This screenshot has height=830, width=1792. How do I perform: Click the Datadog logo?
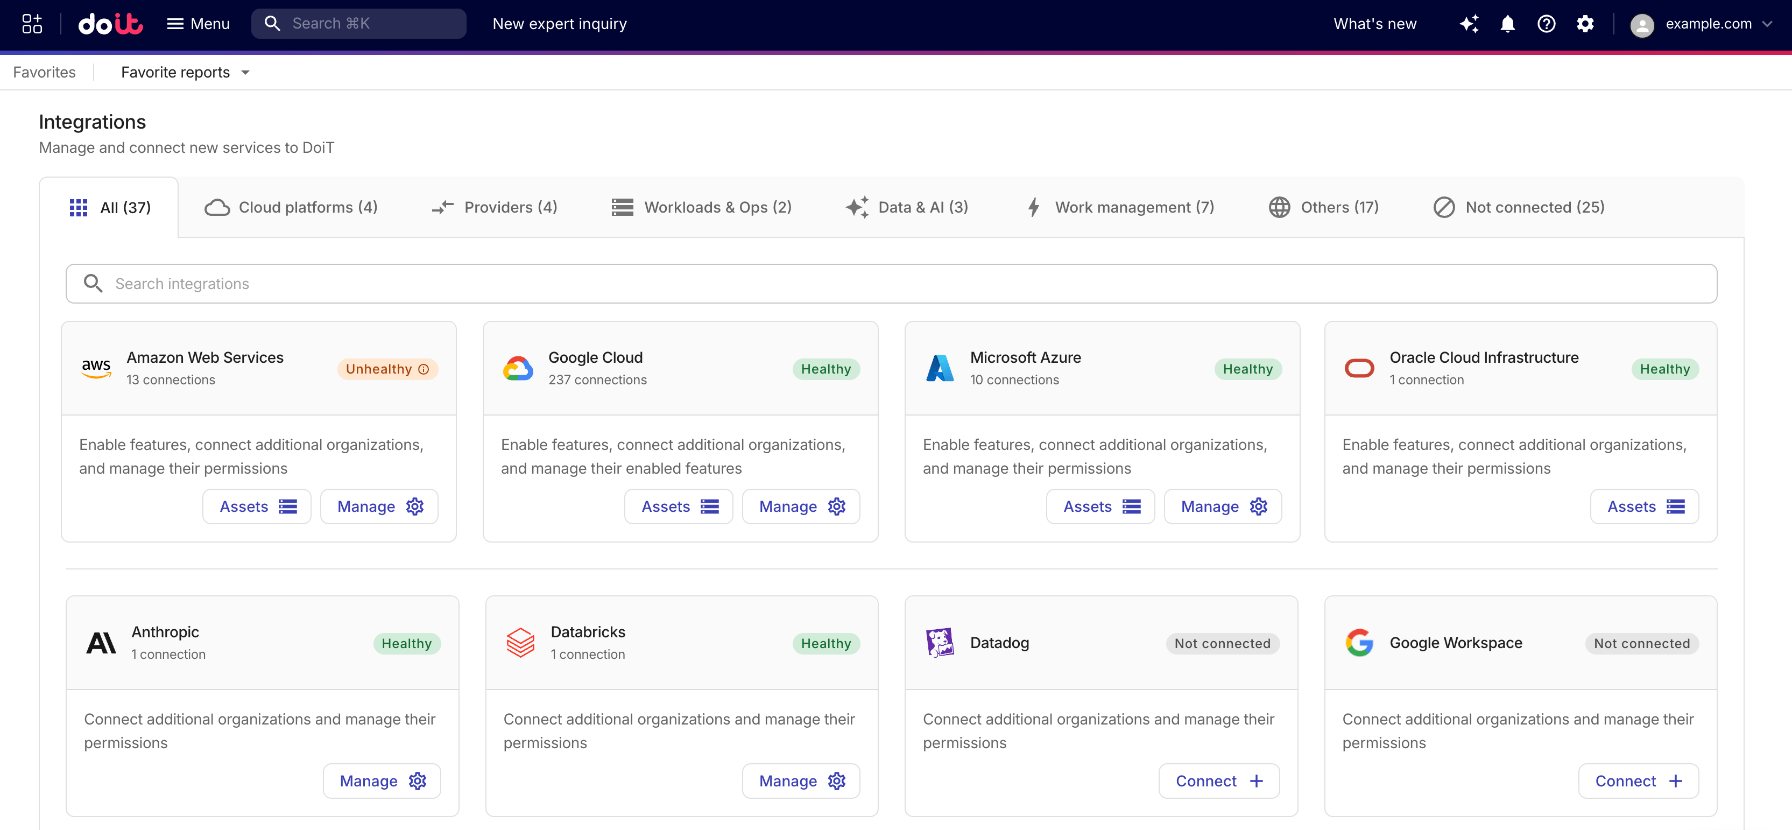tap(940, 643)
